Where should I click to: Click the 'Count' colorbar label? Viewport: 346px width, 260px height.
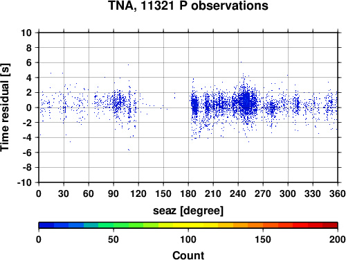[x=188, y=255]
